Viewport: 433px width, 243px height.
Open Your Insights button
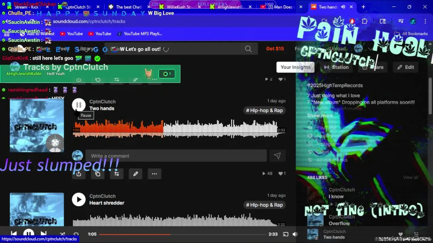pyautogui.click(x=295, y=67)
